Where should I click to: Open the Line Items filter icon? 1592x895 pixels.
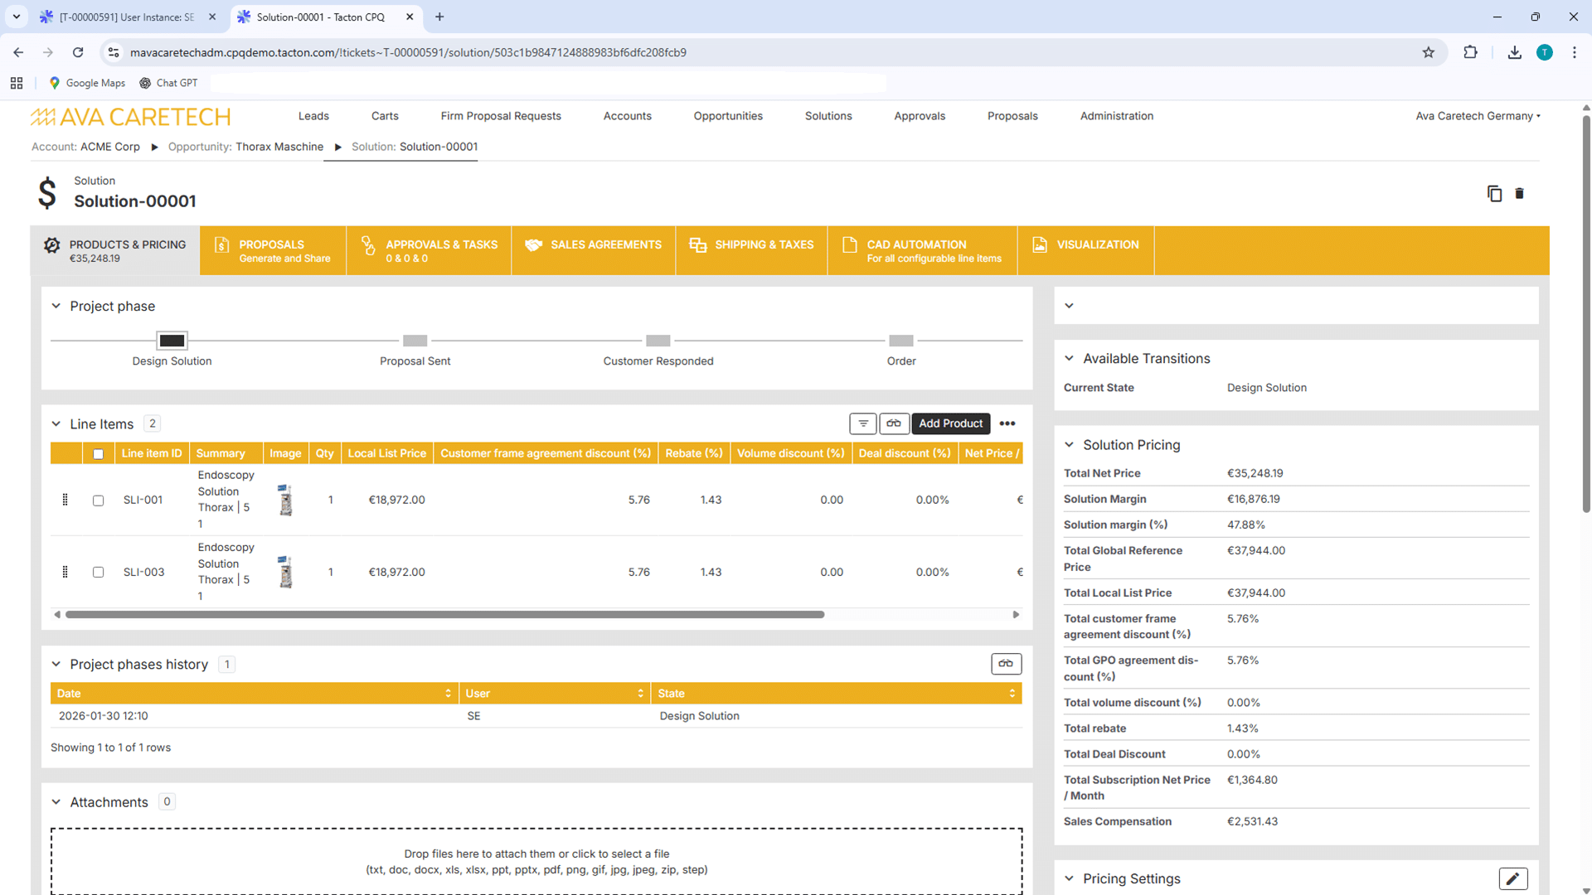[863, 423]
